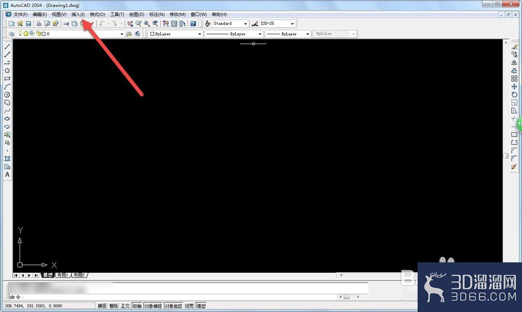Open the ISO-25 dimension style dropdown
Image resolution: width=522 pixels, height=312 pixels.
pyautogui.click(x=292, y=24)
